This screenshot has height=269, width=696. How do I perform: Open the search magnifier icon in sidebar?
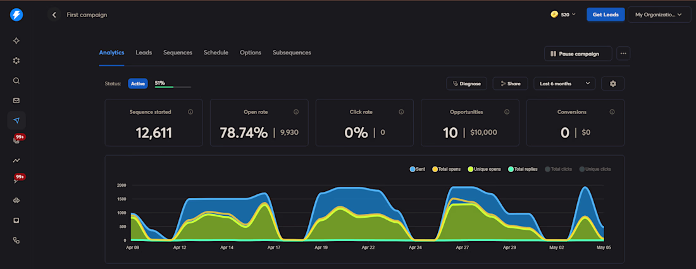pyautogui.click(x=16, y=81)
